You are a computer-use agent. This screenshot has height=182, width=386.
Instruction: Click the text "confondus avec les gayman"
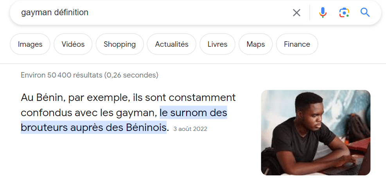(x=90, y=113)
